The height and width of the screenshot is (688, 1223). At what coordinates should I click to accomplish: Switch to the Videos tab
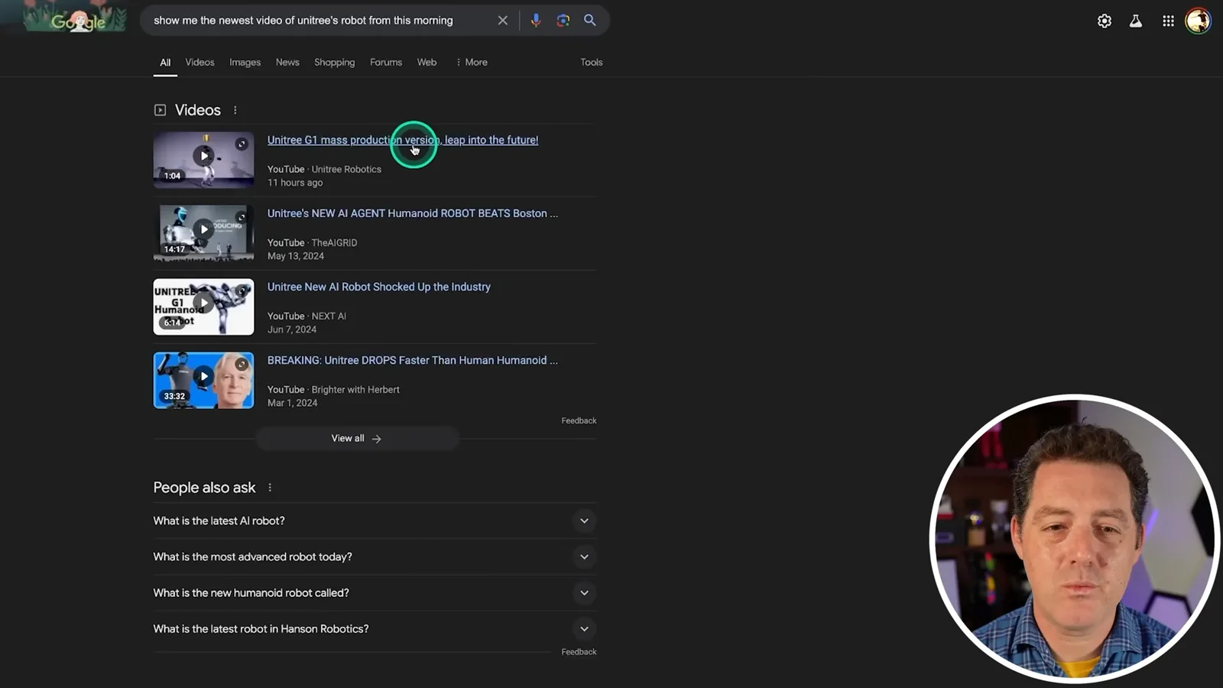tap(200, 63)
